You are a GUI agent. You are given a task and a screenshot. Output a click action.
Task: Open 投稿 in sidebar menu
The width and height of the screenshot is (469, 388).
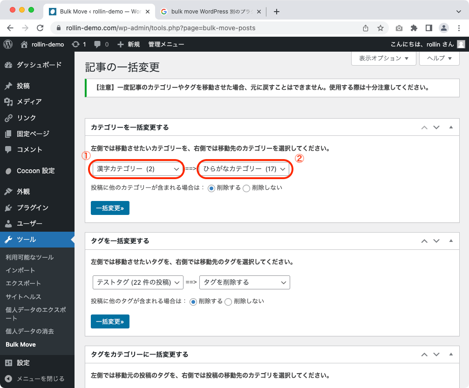(37, 86)
